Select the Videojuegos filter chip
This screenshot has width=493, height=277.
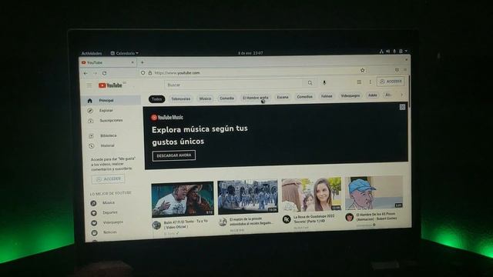coord(350,95)
